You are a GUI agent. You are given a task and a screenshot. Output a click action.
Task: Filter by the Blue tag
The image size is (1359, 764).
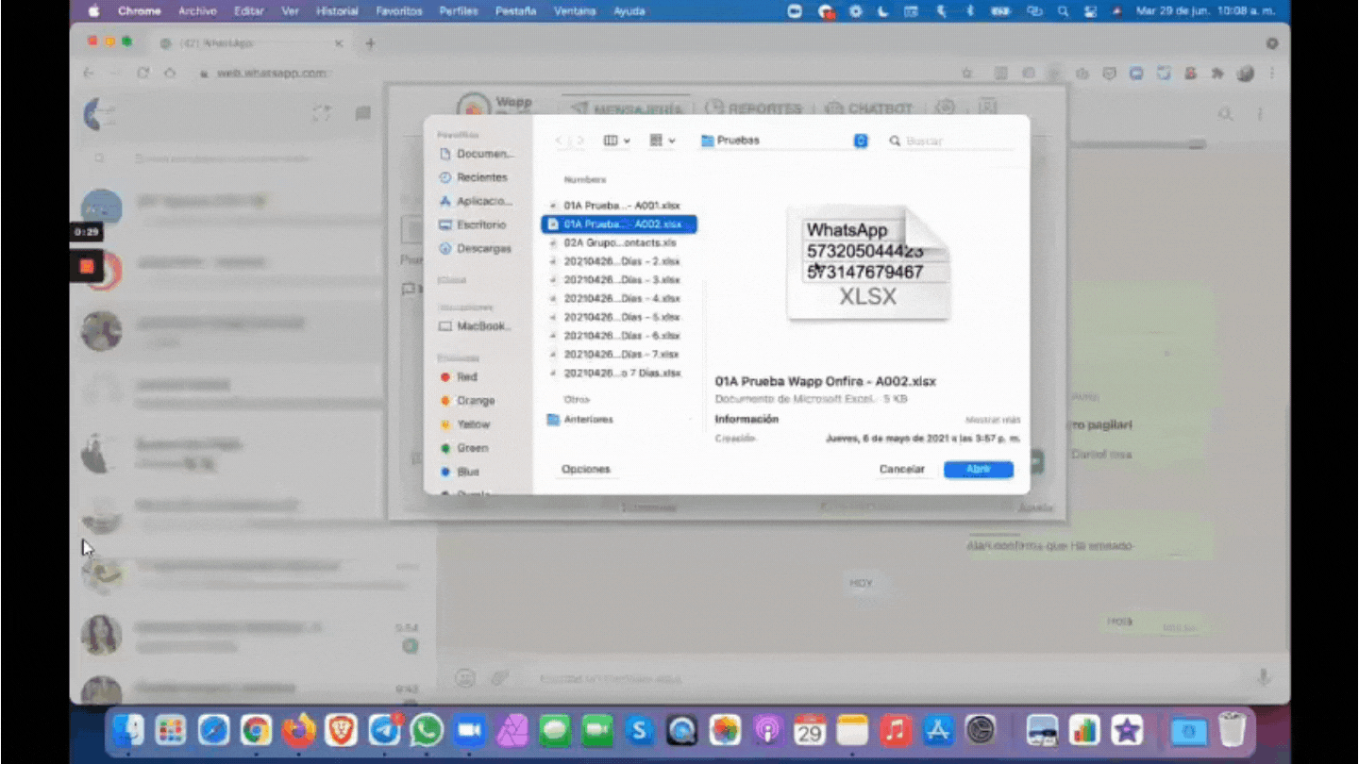click(x=460, y=471)
